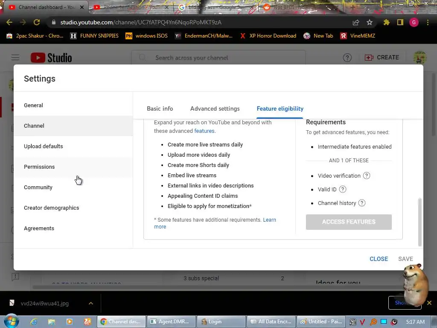Open the YouTube Studio hamburger menu
Viewport: 437px width, 328px height.
pyautogui.click(x=15, y=58)
